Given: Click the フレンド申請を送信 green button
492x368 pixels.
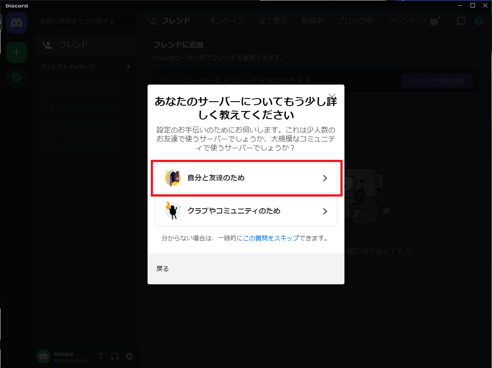Looking at the screenshot, I should pos(437,81).
